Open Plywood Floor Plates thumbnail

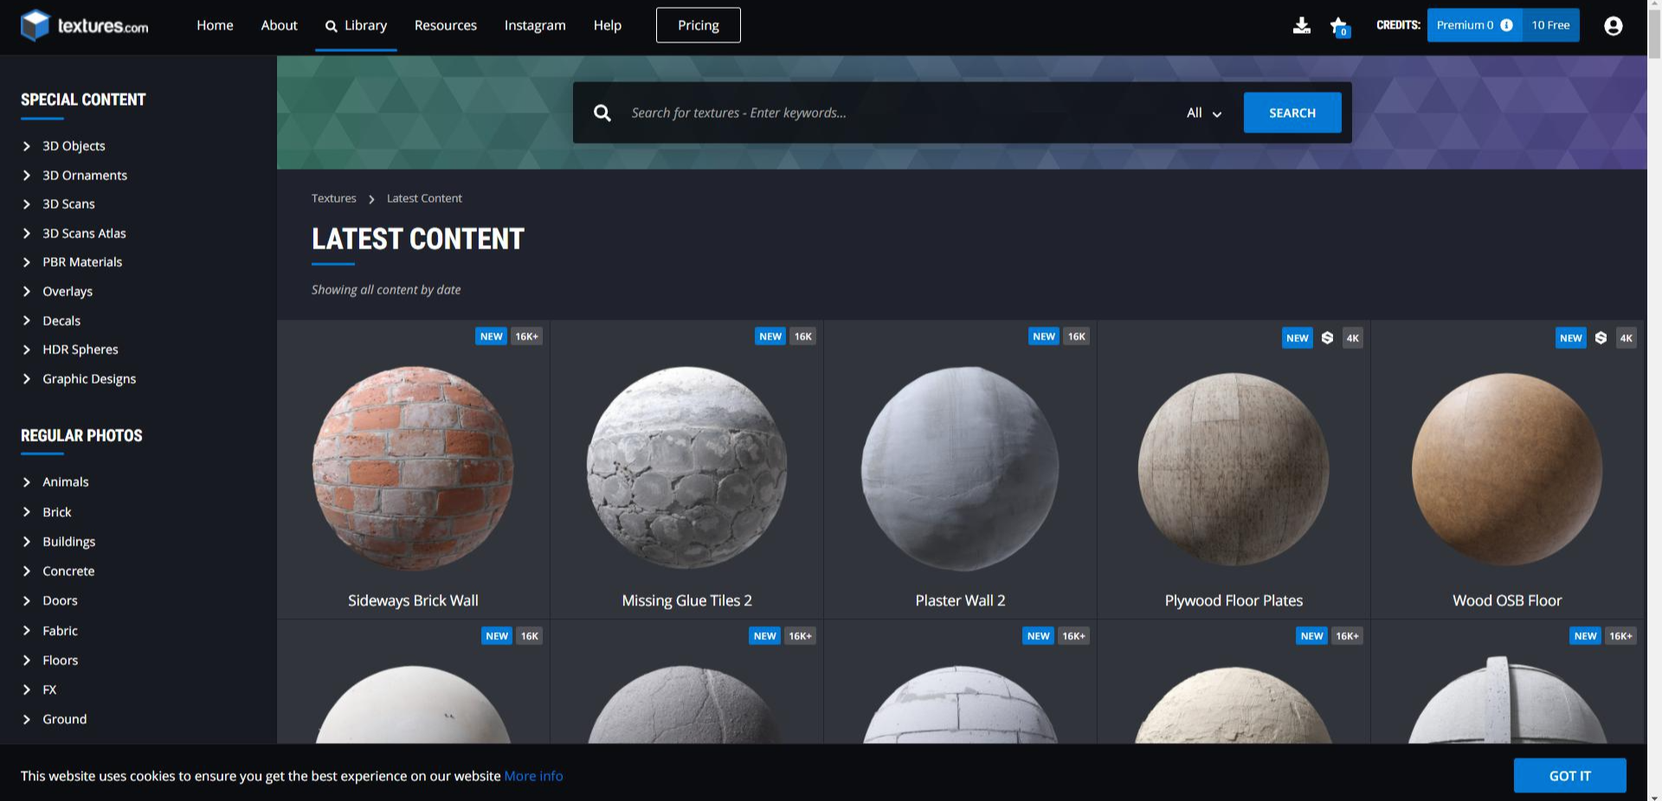(x=1234, y=469)
